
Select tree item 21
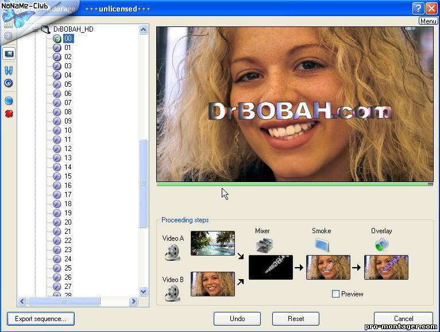[x=68, y=231]
